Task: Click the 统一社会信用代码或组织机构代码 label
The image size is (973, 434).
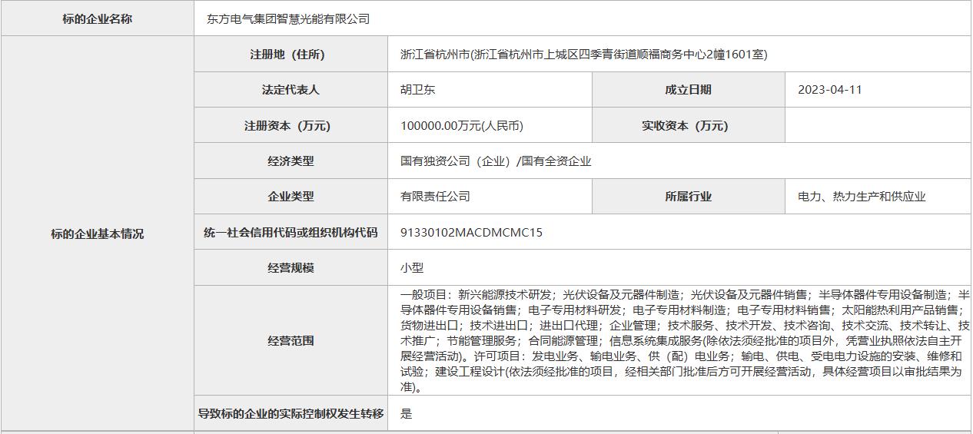Action: 291,232
